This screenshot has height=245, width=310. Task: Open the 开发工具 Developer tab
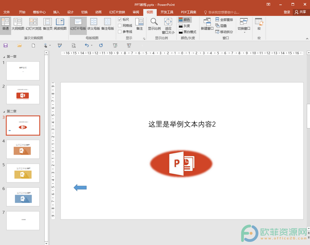167,12
